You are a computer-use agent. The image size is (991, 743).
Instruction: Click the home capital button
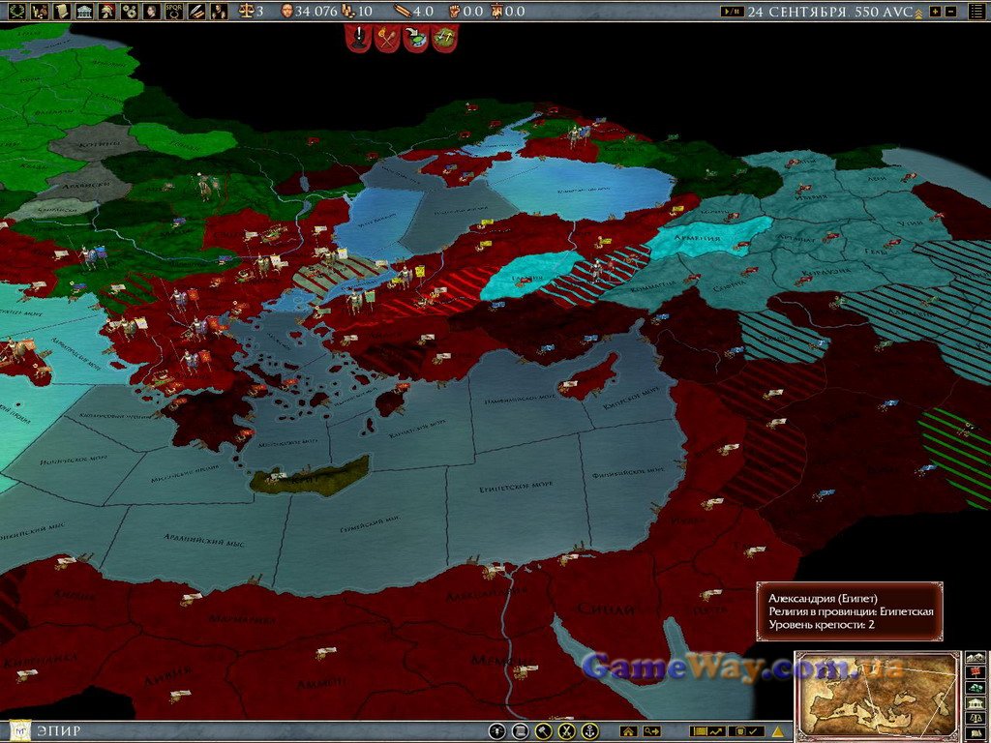click(x=628, y=731)
